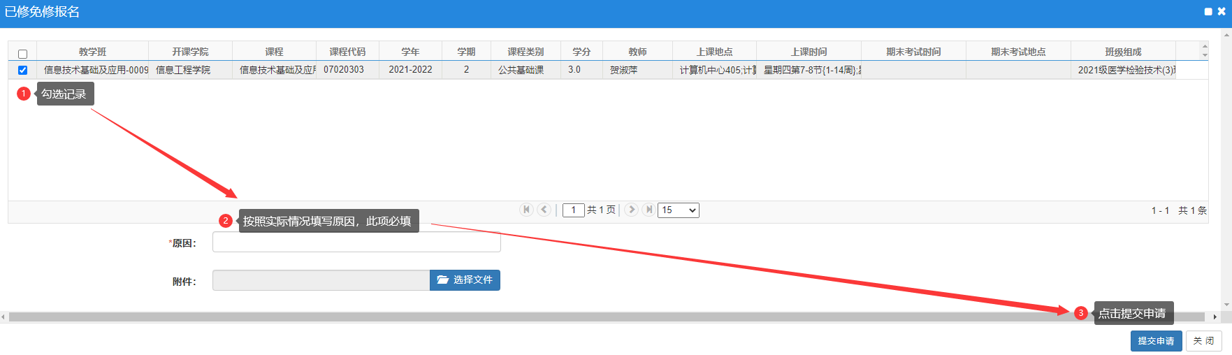This screenshot has width=1232, height=355.
Task: Close dialog with the X icon
Action: click(x=1222, y=11)
